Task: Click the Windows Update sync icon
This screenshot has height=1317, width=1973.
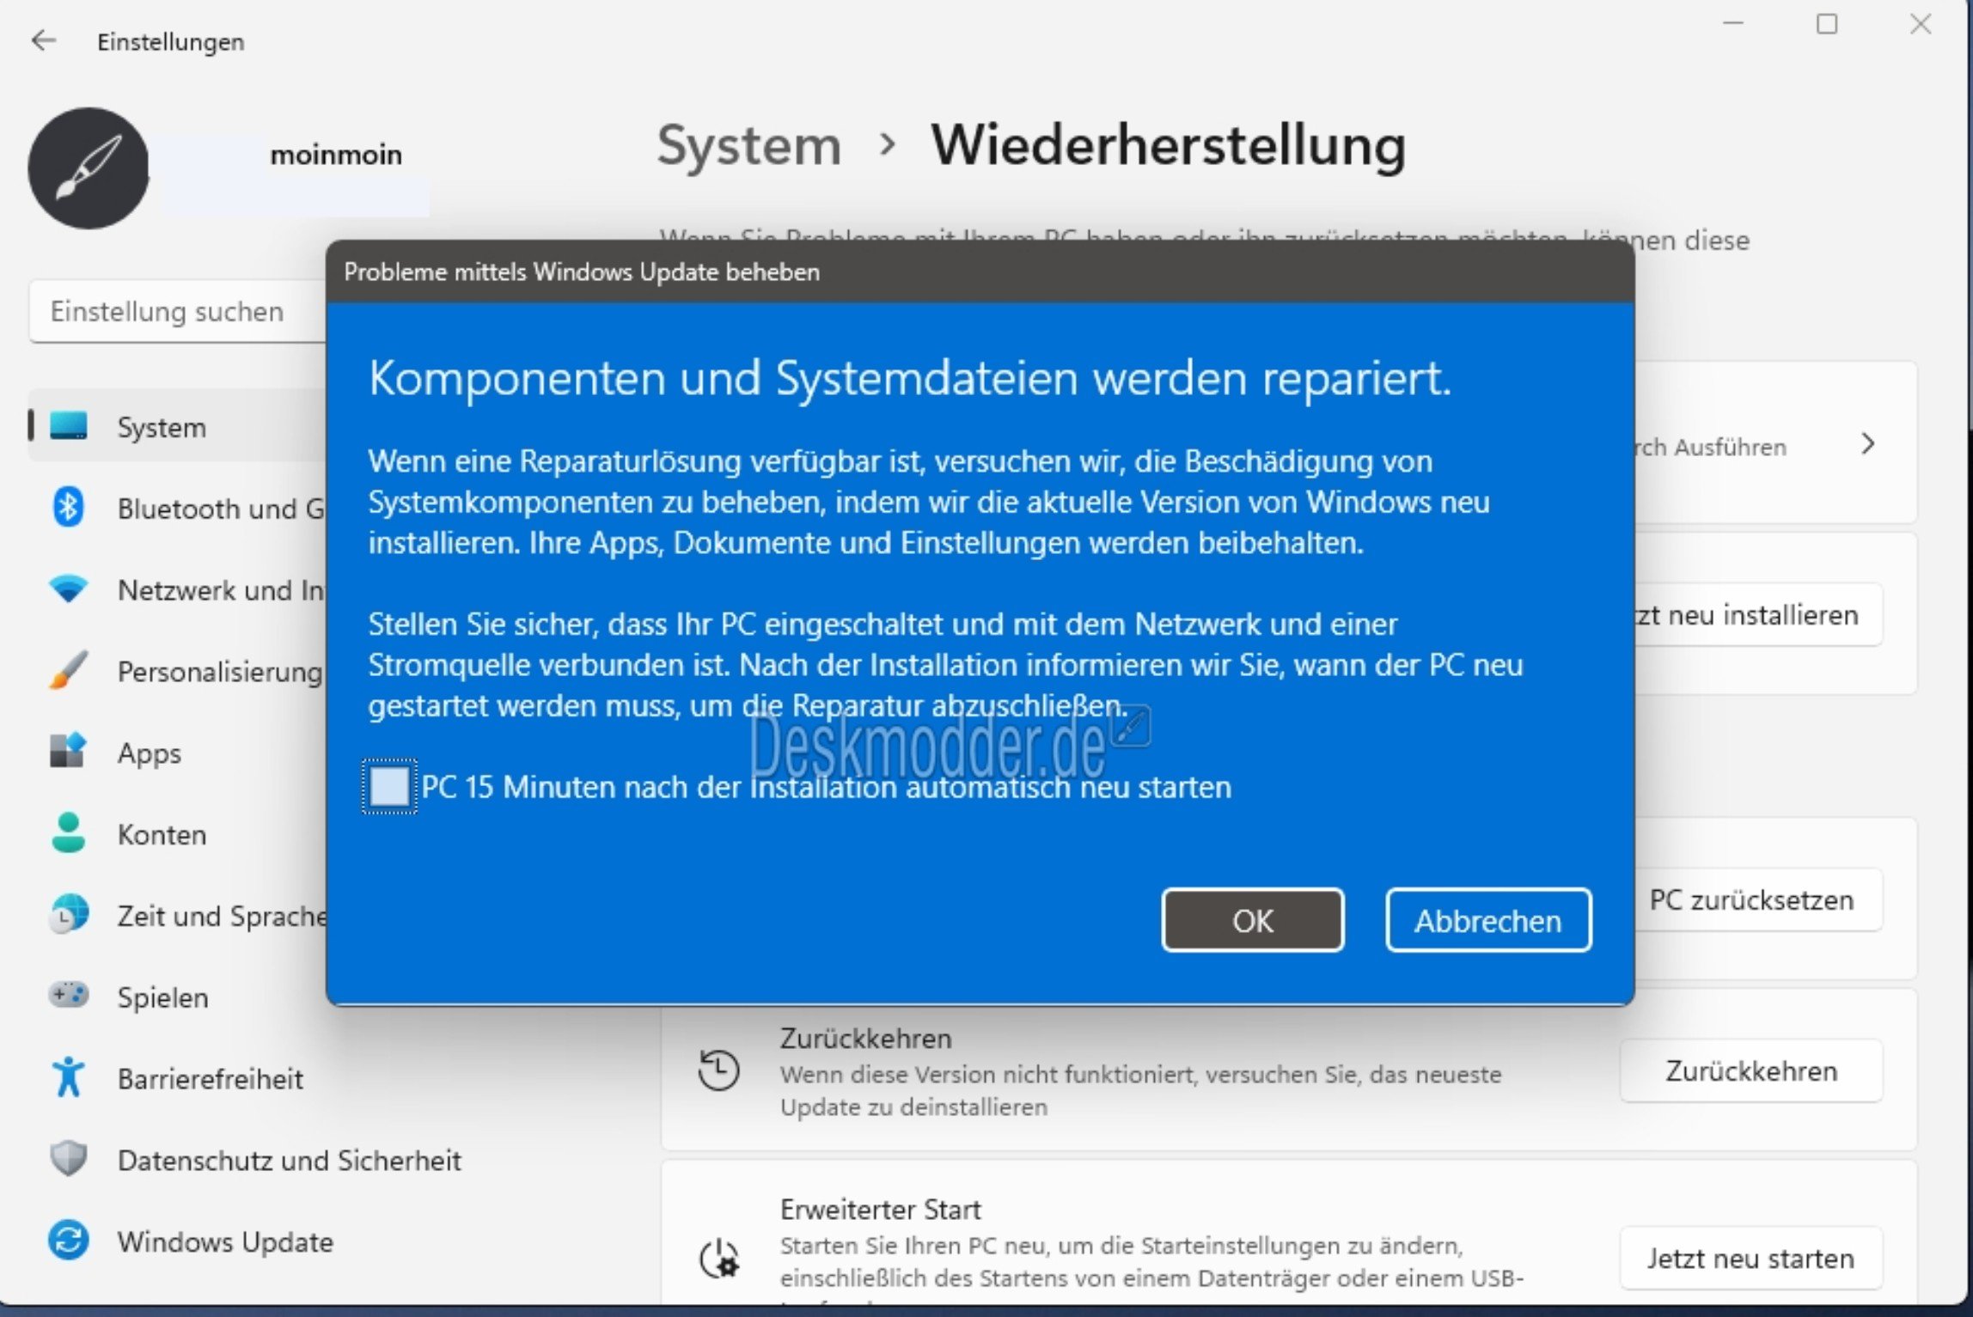Action: coord(68,1240)
